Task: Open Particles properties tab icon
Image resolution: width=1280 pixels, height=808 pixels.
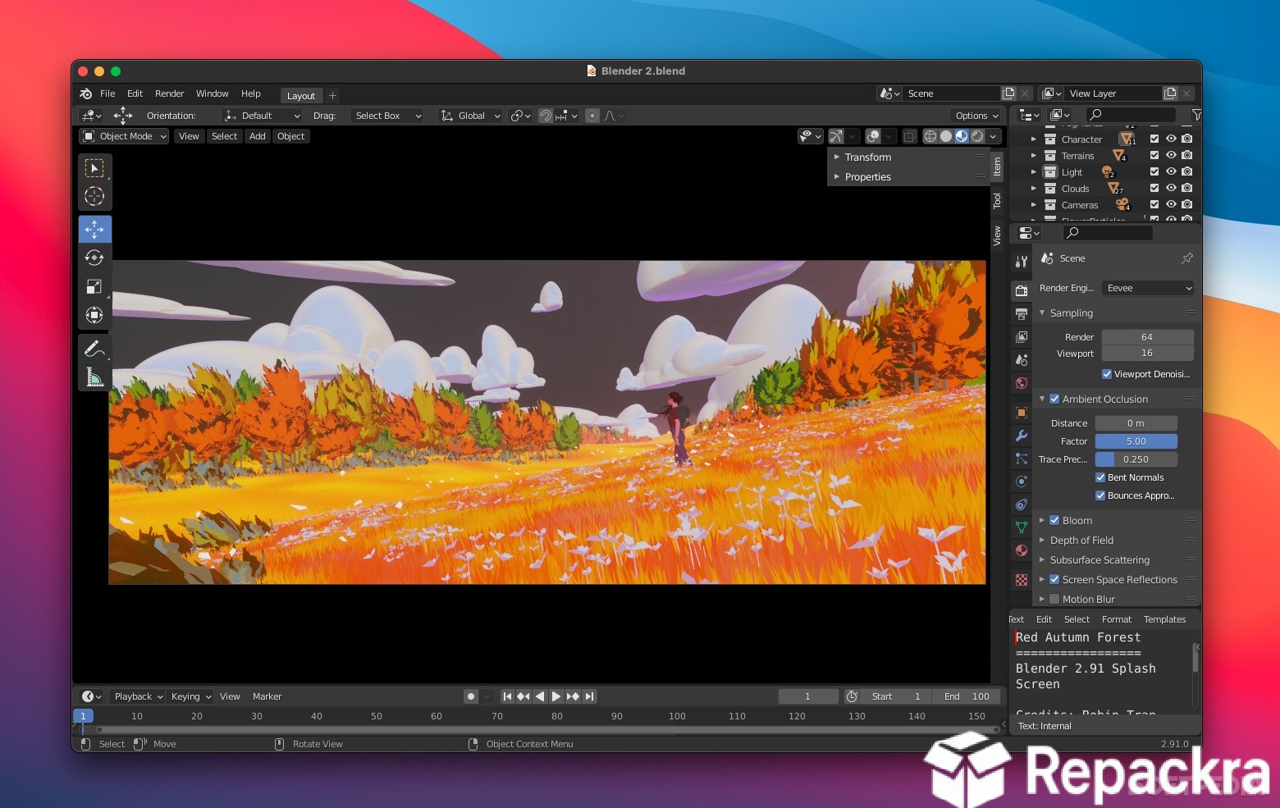Action: pos(1022,459)
